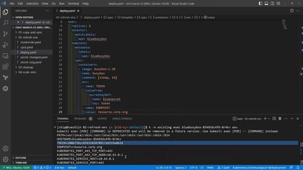Switch to the Debug Console tab
The image size is (303, 170).
click(122, 119)
